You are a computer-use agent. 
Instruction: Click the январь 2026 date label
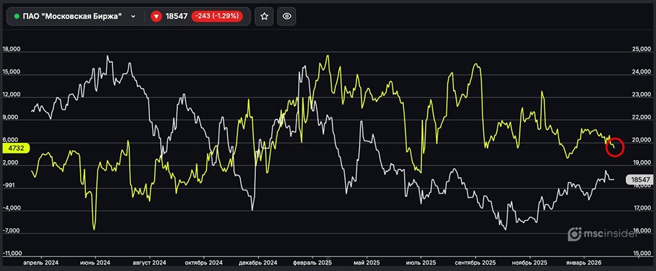point(584,262)
